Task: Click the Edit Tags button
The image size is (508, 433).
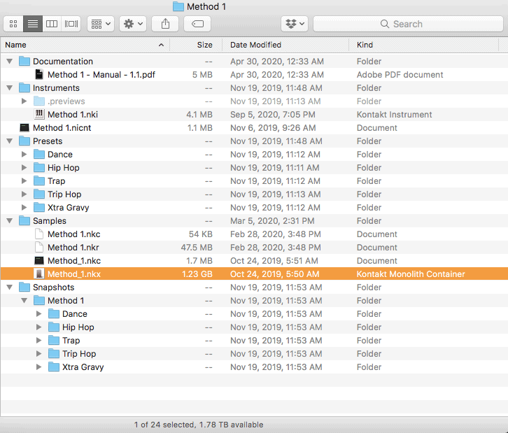Action: point(197,24)
